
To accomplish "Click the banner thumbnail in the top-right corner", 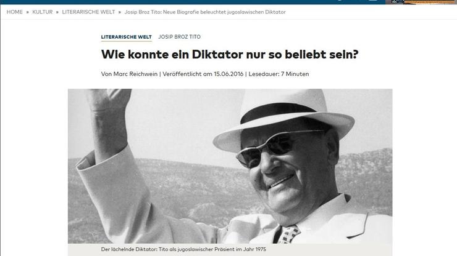I will 421,2.
